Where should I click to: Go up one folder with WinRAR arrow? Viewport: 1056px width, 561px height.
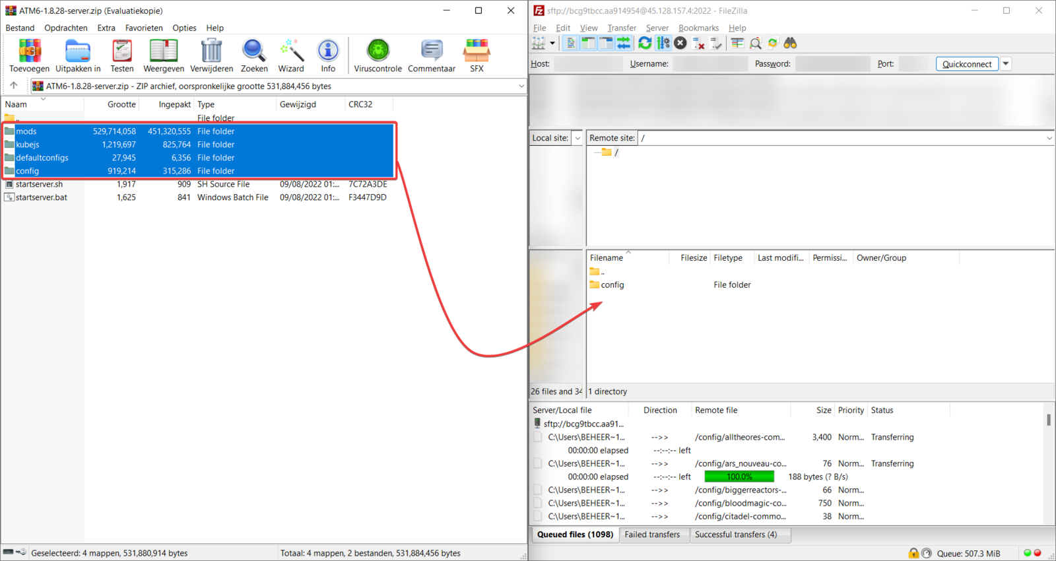14,86
